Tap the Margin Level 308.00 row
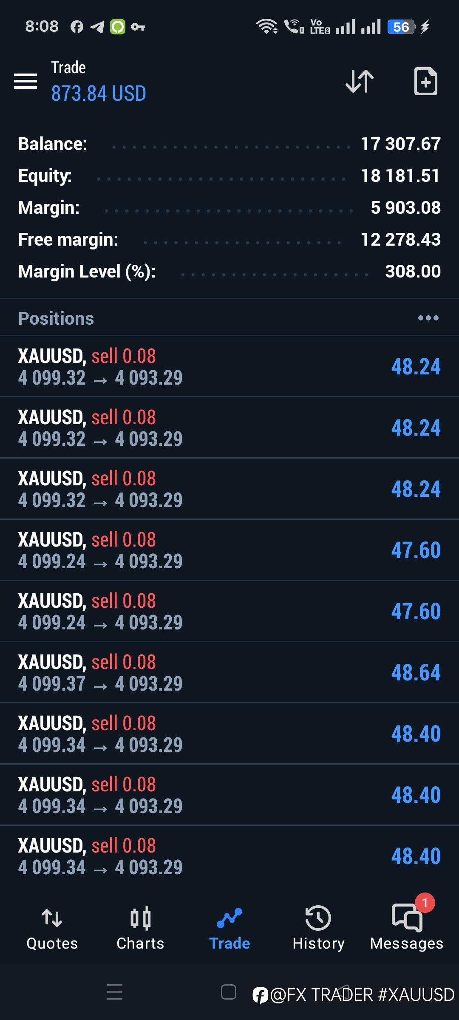 pyautogui.click(x=229, y=272)
